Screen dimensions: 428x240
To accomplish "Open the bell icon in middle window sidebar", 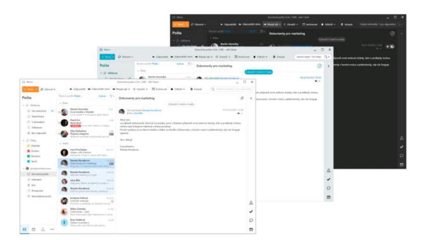I will click(x=329, y=171).
